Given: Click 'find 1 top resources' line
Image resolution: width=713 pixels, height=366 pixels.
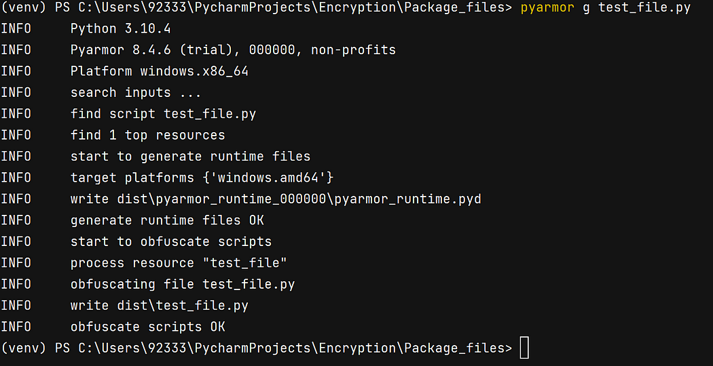Looking at the screenshot, I should tap(148, 136).
